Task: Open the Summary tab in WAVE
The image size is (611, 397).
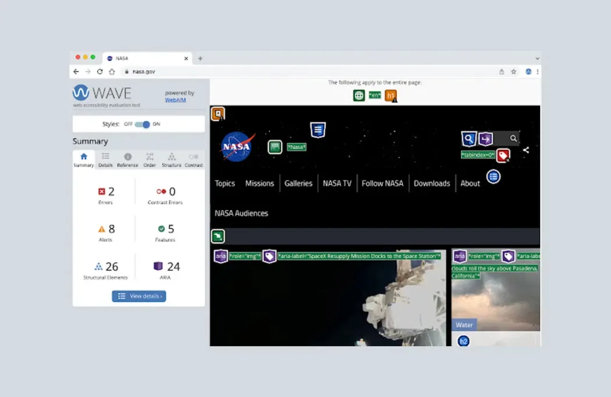Action: click(84, 160)
